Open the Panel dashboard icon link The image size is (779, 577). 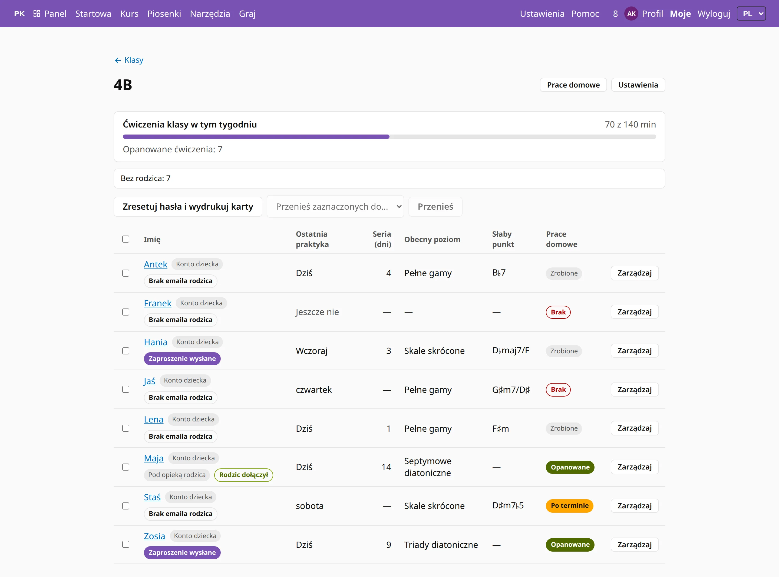pos(50,14)
